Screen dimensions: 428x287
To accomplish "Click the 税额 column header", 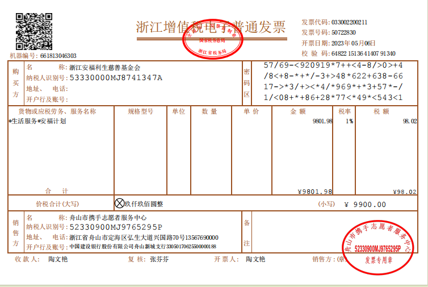I will (x=381, y=111).
